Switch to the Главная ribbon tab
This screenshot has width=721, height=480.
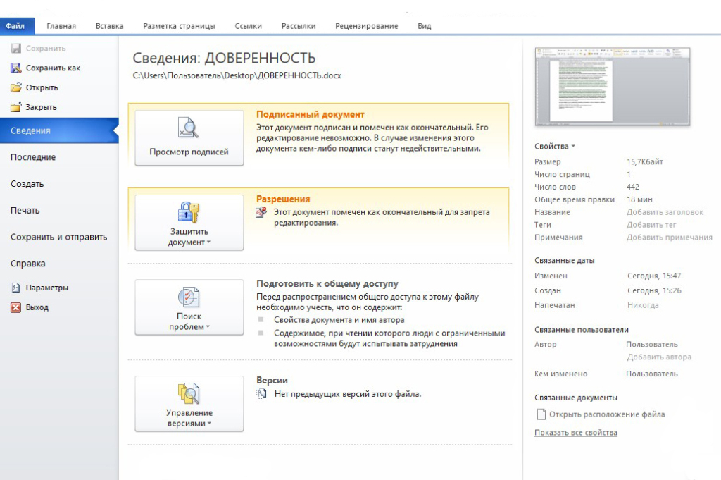click(61, 26)
